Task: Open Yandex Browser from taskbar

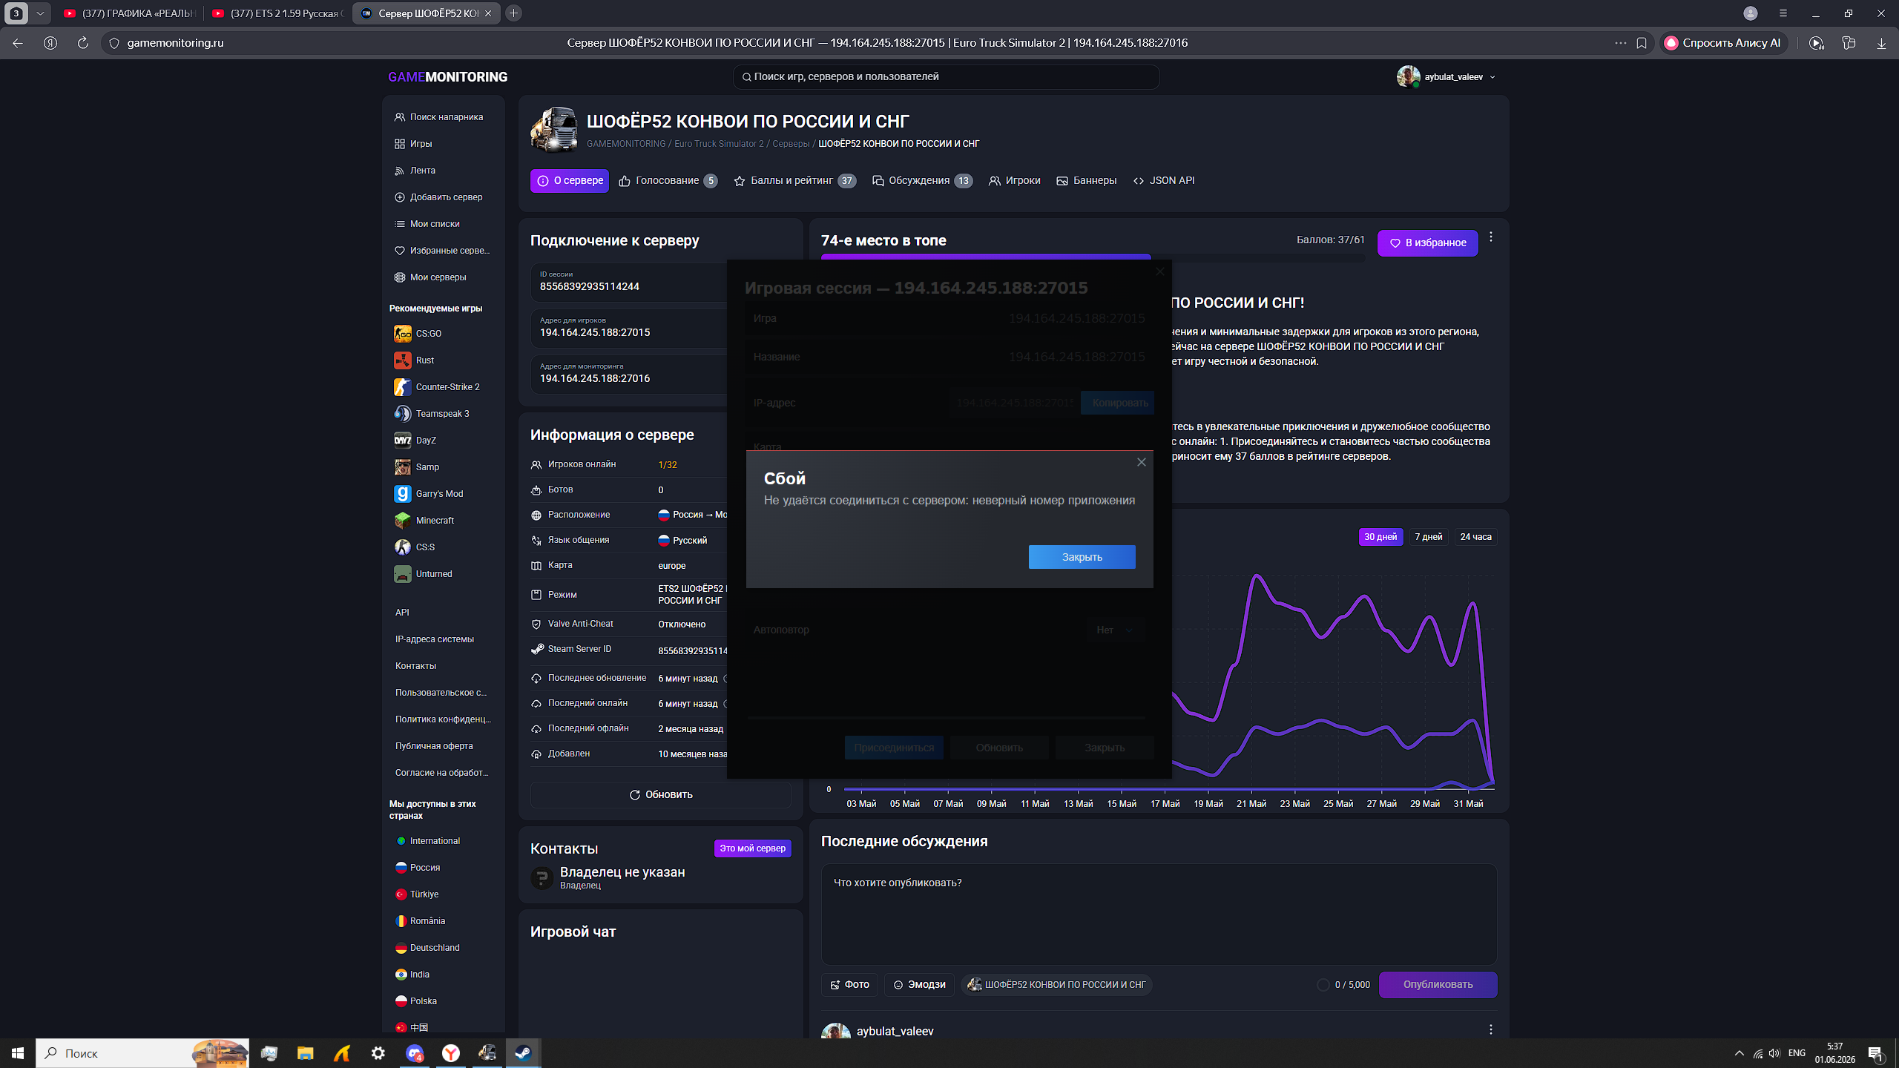Action: point(450,1053)
